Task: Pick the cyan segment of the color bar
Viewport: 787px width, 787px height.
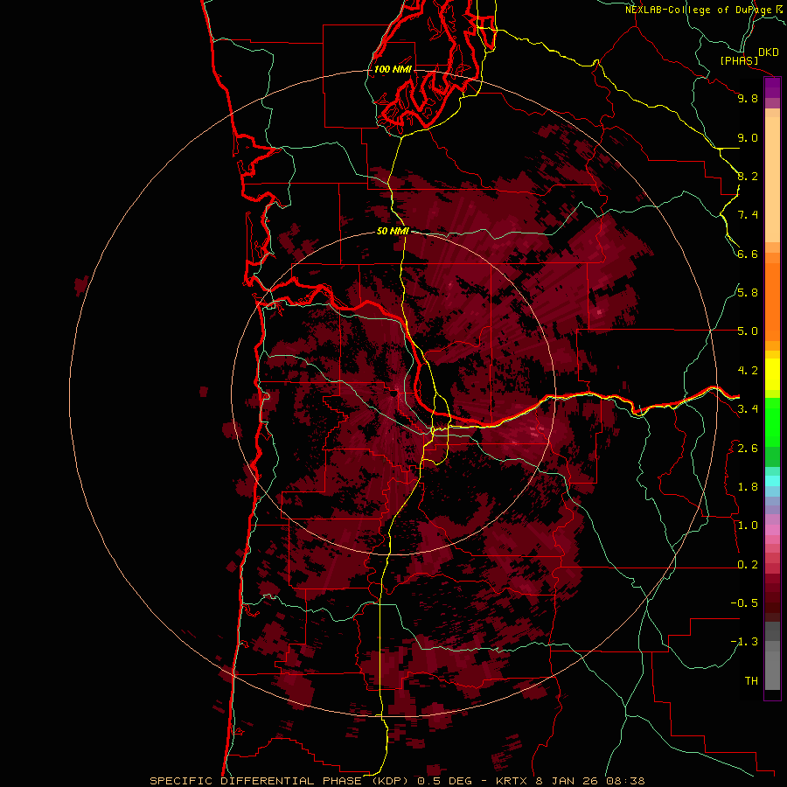Action: (772, 480)
